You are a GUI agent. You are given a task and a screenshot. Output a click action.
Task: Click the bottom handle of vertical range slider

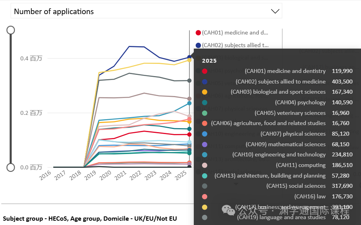pyautogui.click(x=11, y=168)
